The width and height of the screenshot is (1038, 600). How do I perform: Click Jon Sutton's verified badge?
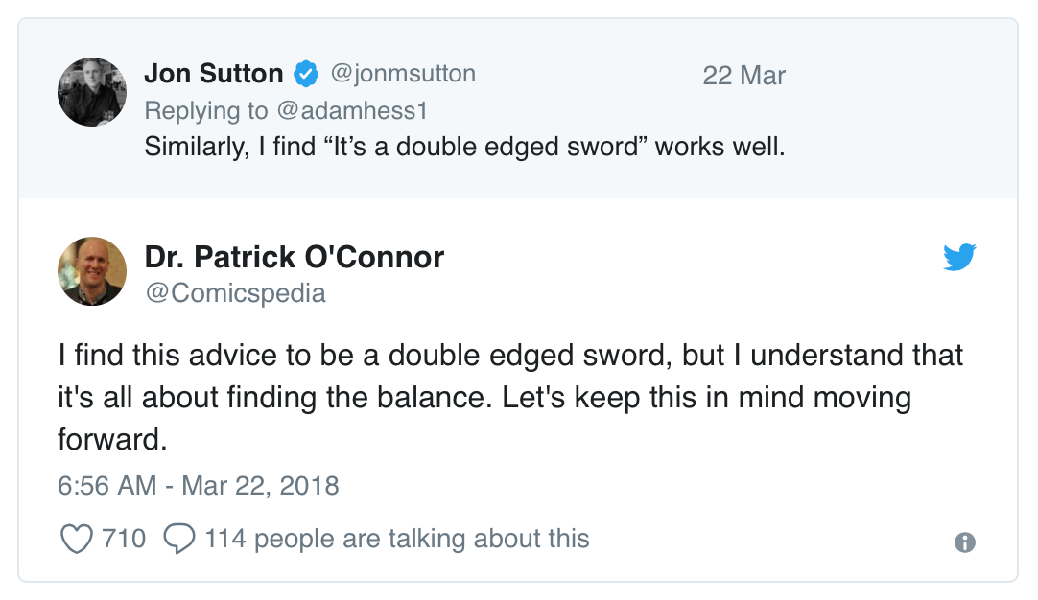coord(306,74)
